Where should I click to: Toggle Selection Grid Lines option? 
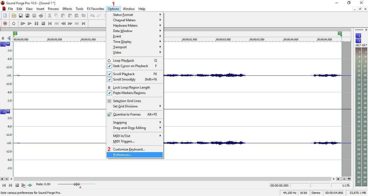tap(135, 101)
